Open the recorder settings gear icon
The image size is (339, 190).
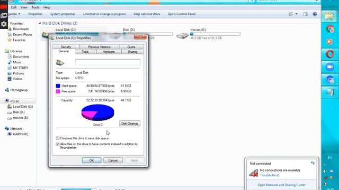4,24
